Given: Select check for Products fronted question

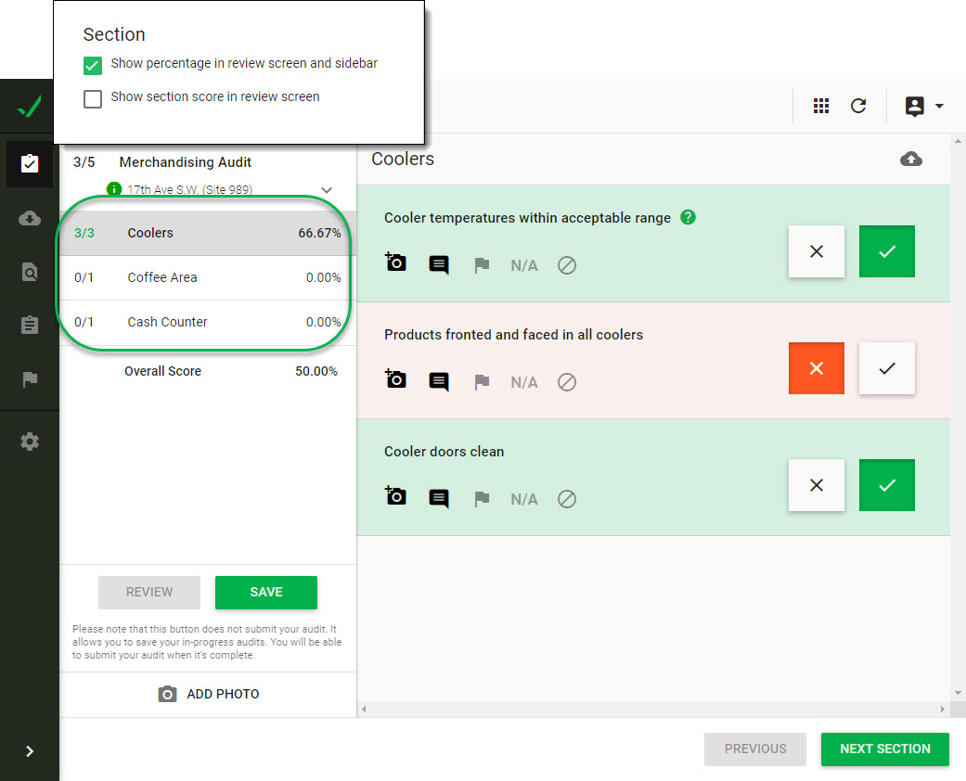Looking at the screenshot, I should pyautogui.click(x=886, y=368).
